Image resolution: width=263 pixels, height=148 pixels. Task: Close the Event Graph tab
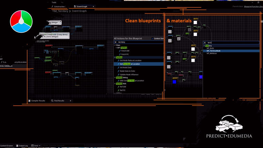click(x=94, y=6)
